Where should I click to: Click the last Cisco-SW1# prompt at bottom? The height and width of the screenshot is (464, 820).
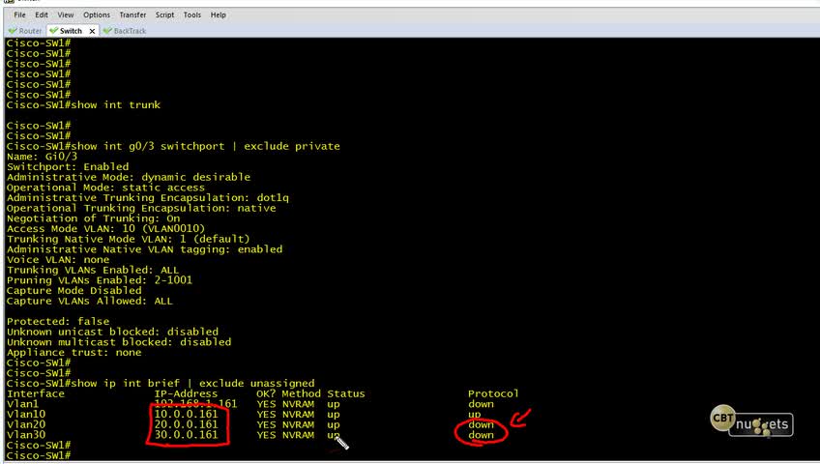(x=38, y=455)
